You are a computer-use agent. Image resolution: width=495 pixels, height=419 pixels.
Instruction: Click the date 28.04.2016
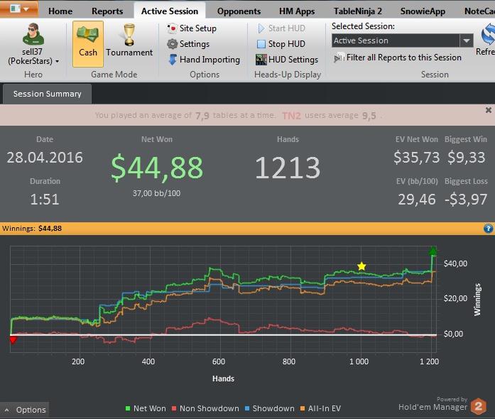(x=45, y=157)
